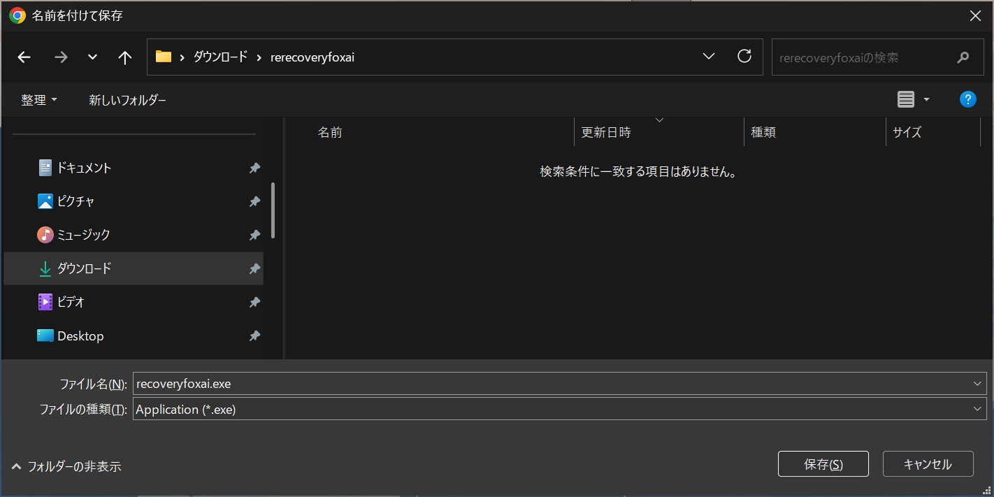Change the view layout icon
Viewport: 994px width, 497px height.
coord(906,100)
